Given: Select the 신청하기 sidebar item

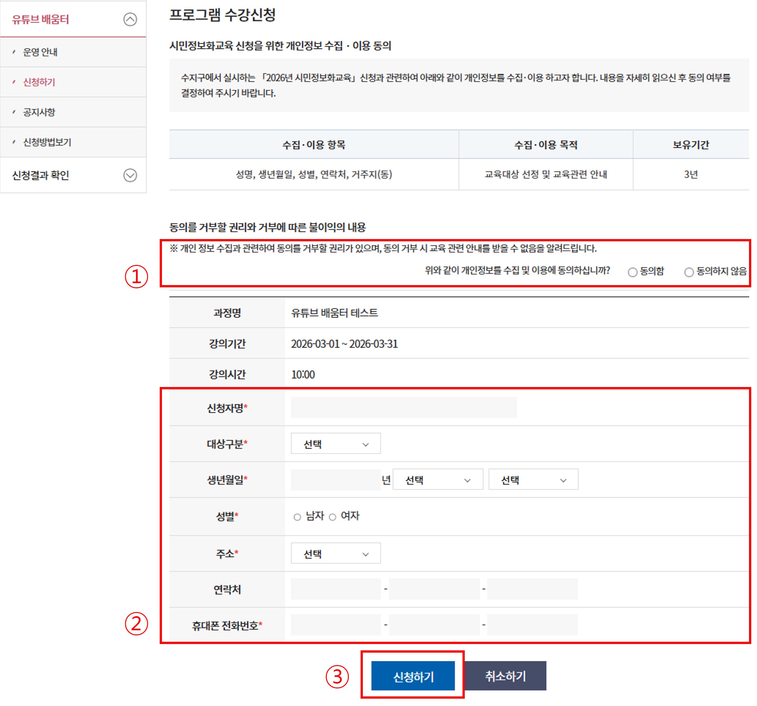Looking at the screenshot, I should coord(39,82).
